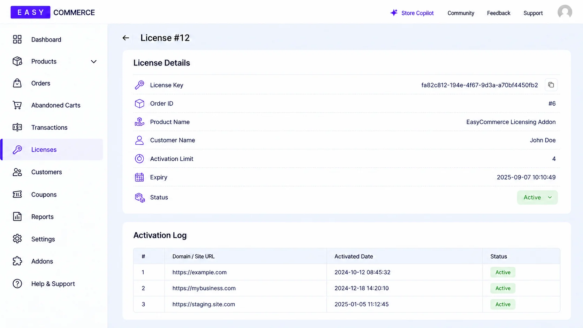Click the Dashboard grid icon in sidebar
The image size is (583, 328).
pos(17,39)
